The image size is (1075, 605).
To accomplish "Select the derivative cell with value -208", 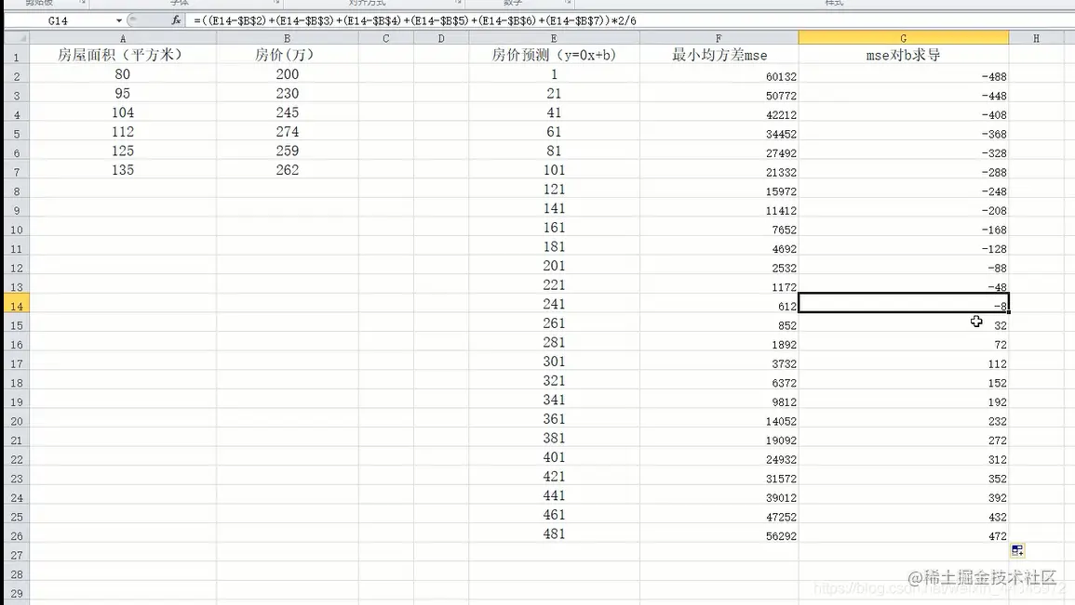I will (x=904, y=210).
